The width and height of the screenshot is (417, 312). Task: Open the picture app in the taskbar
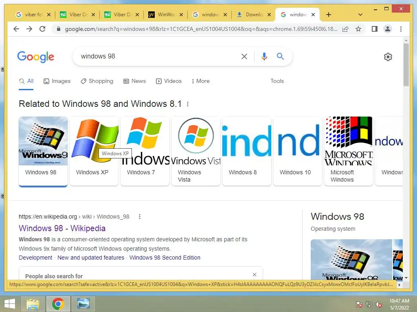coord(83,304)
